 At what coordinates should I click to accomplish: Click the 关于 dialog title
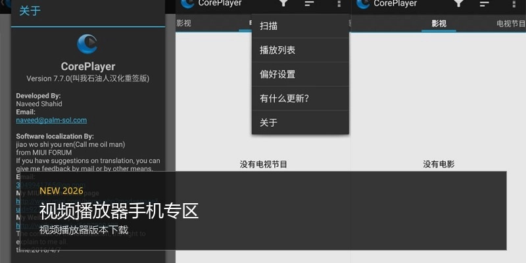[x=30, y=11]
